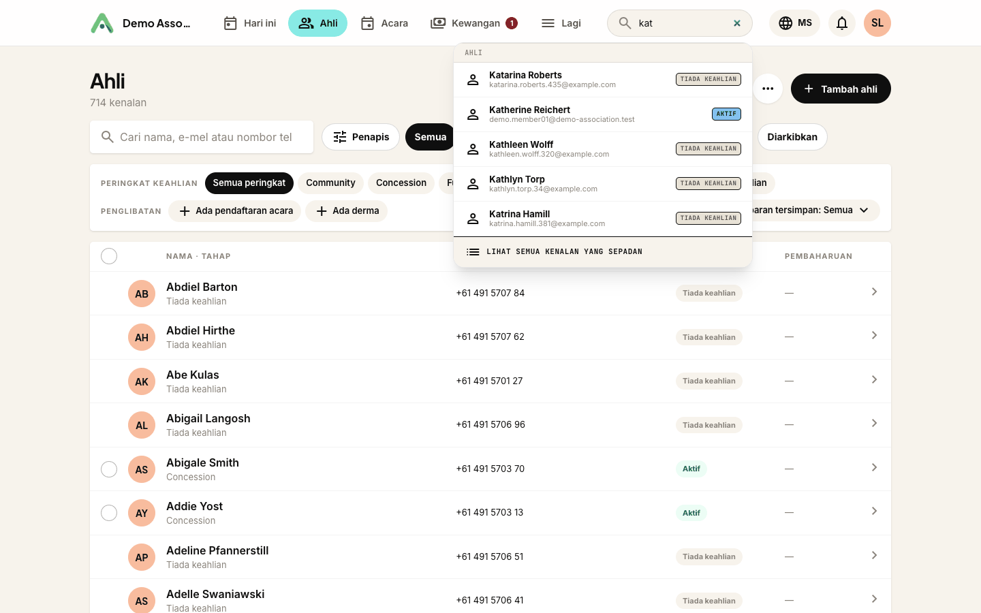This screenshot has height=613, width=981.
Task: Toggle the Semua peringkat tier chip
Action: click(x=249, y=183)
